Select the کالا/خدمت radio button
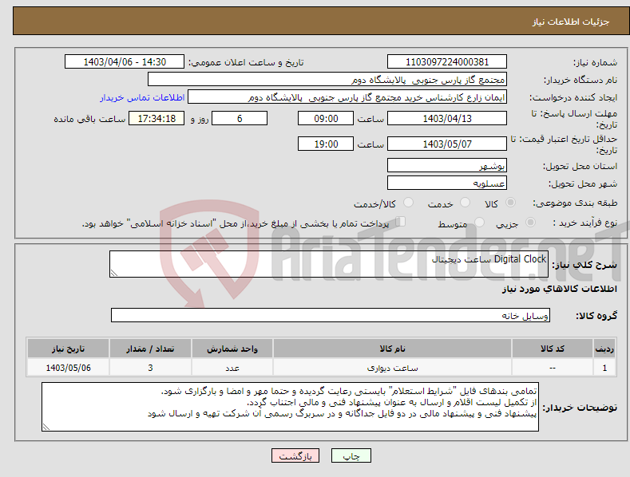 408,203
